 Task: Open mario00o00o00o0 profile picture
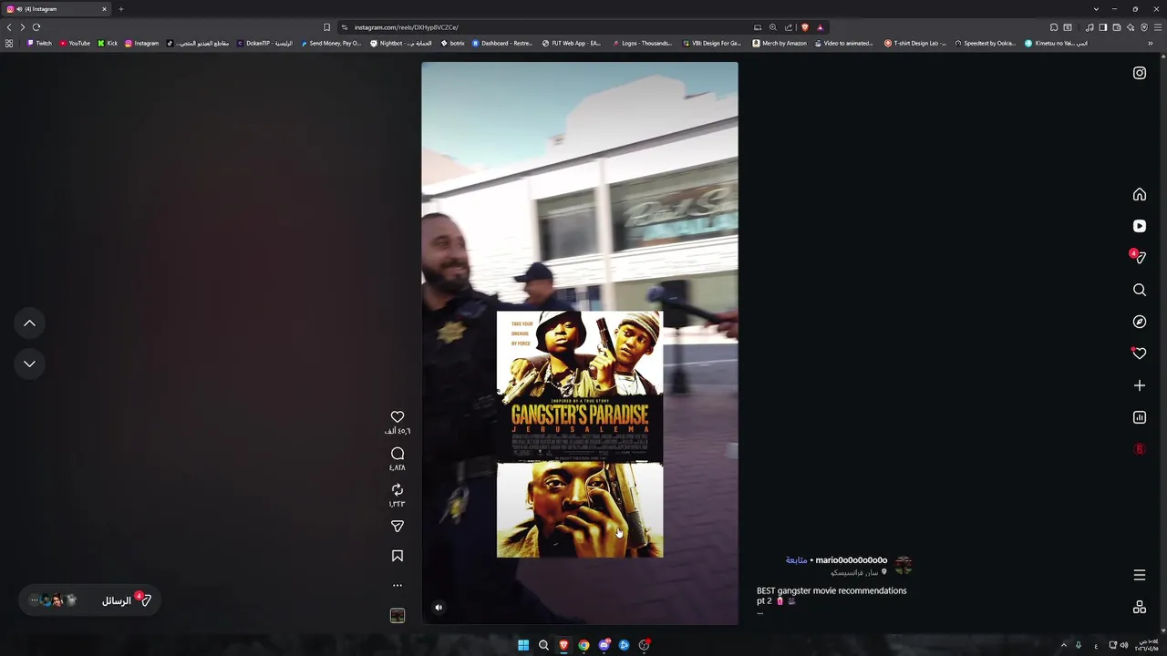904,566
